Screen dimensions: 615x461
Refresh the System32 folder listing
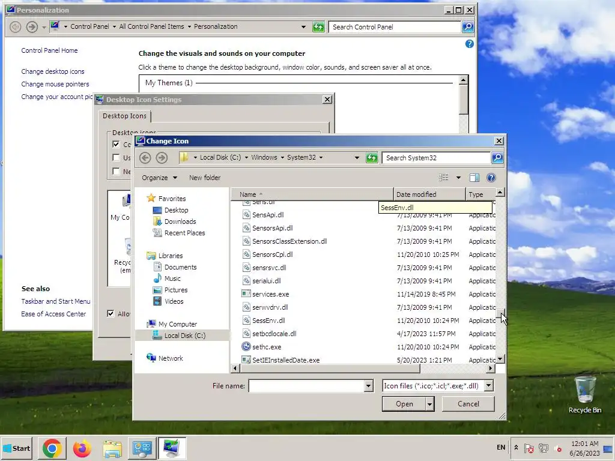[x=371, y=158]
